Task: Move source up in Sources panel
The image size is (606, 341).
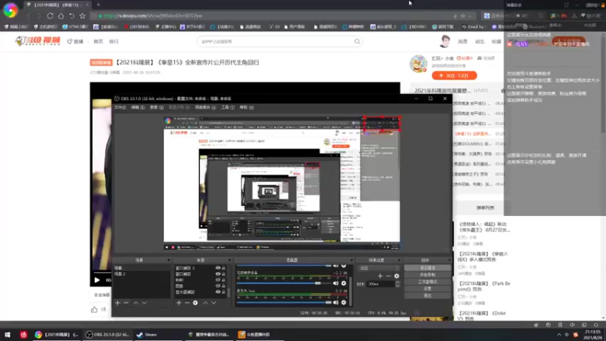Action: tap(205, 303)
